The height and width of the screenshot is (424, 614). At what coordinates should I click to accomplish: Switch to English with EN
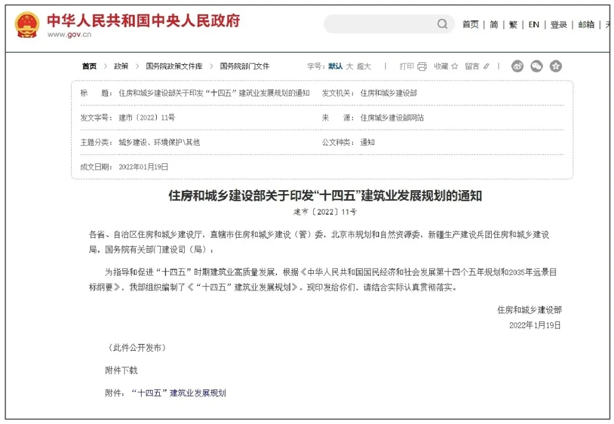[533, 24]
